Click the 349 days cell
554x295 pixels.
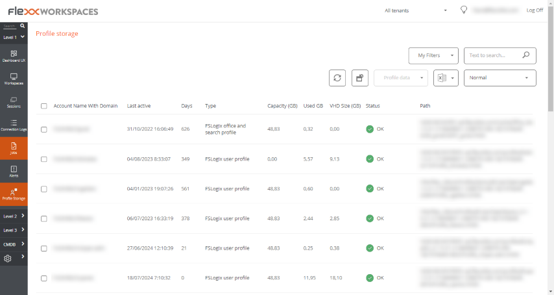pos(186,159)
